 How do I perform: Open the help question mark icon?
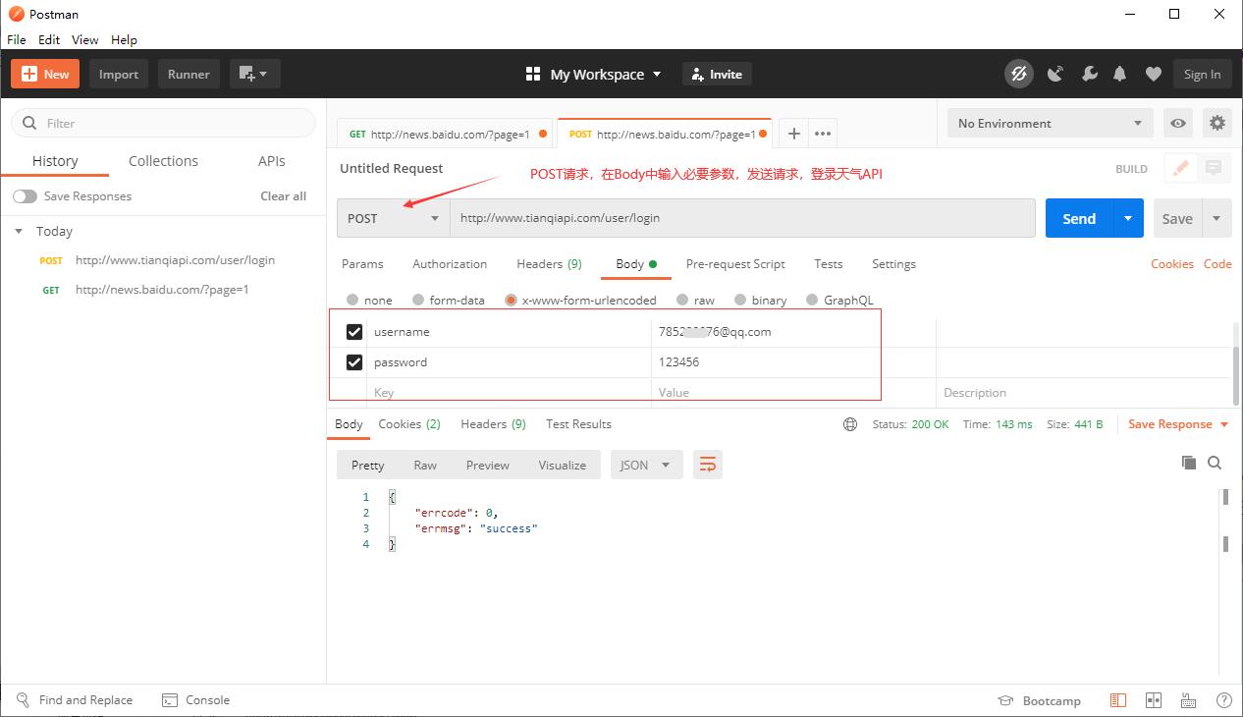pos(1224,700)
